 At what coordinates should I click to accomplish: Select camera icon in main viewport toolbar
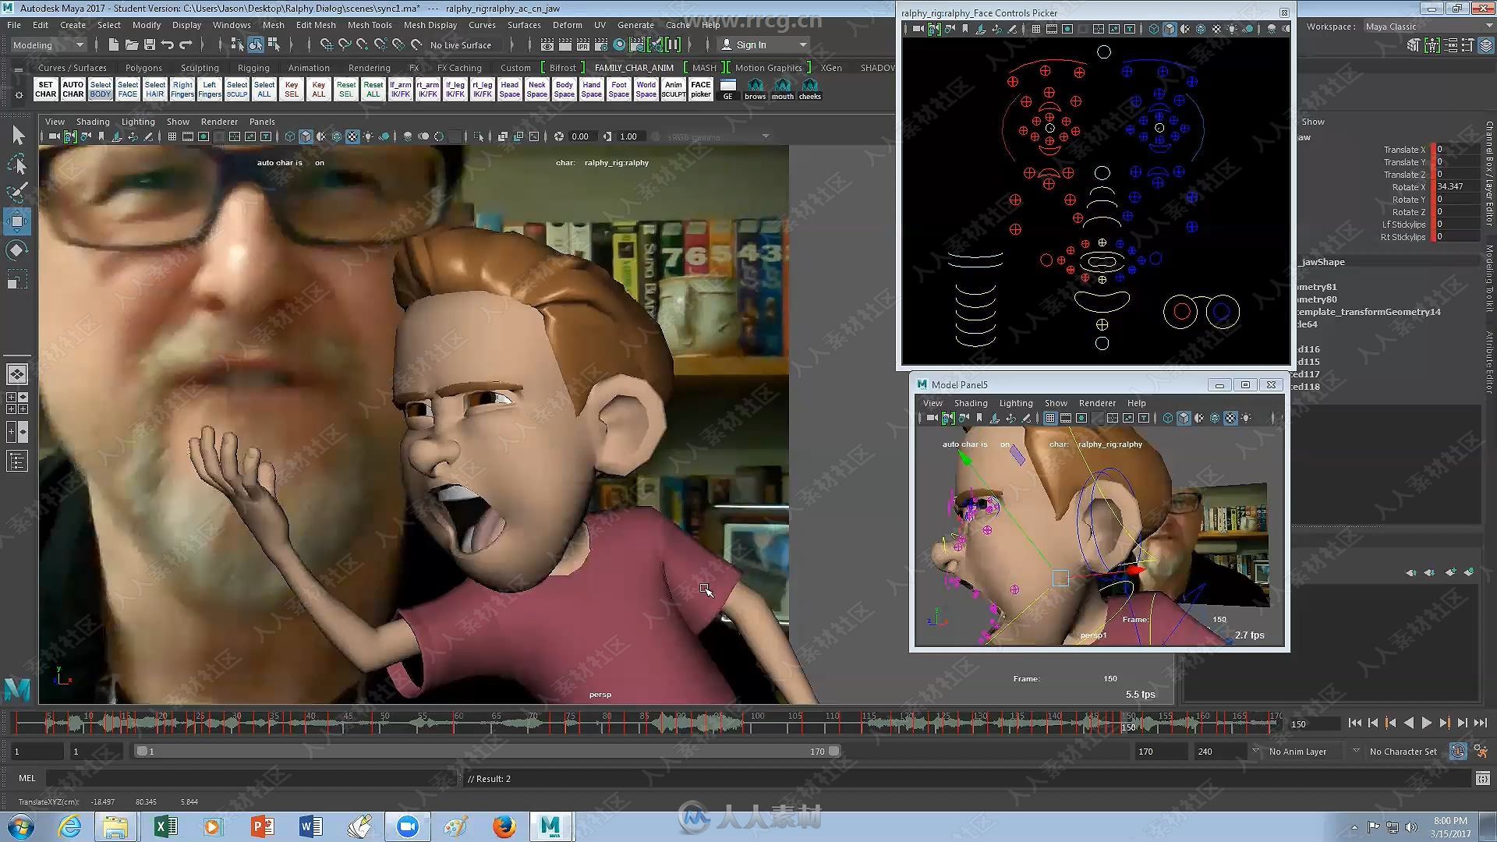coord(54,136)
